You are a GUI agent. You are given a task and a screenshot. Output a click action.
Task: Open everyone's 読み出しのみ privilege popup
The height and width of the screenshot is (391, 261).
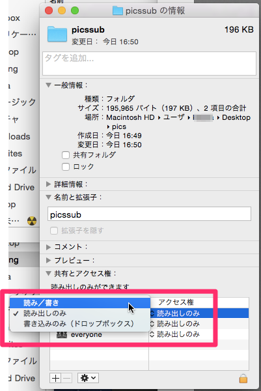click(175, 334)
